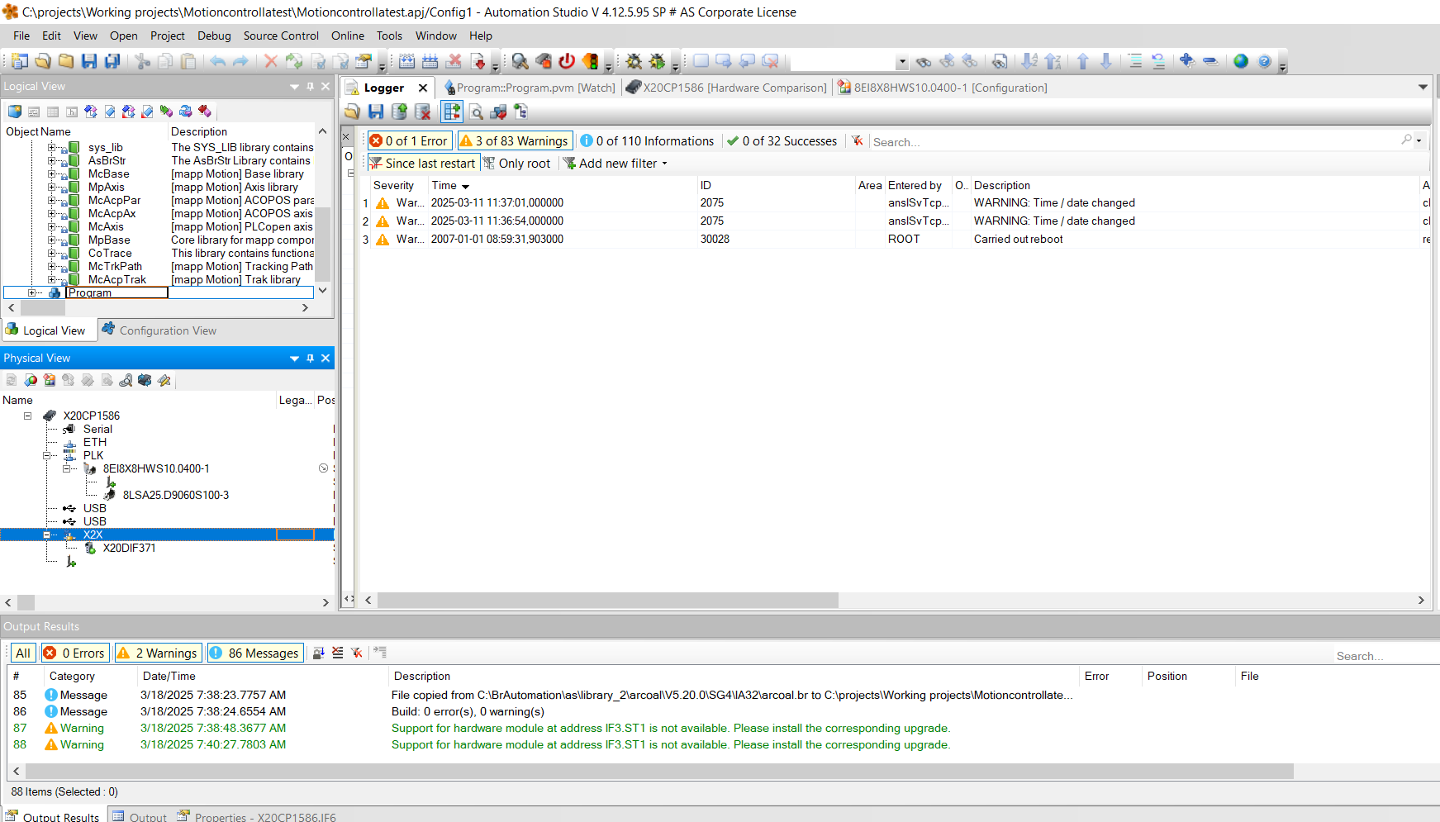Click the magnifier page icon in Logger toolbar

[476, 112]
